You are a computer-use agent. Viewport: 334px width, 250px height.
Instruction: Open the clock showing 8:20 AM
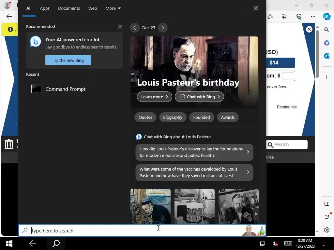[305, 243]
